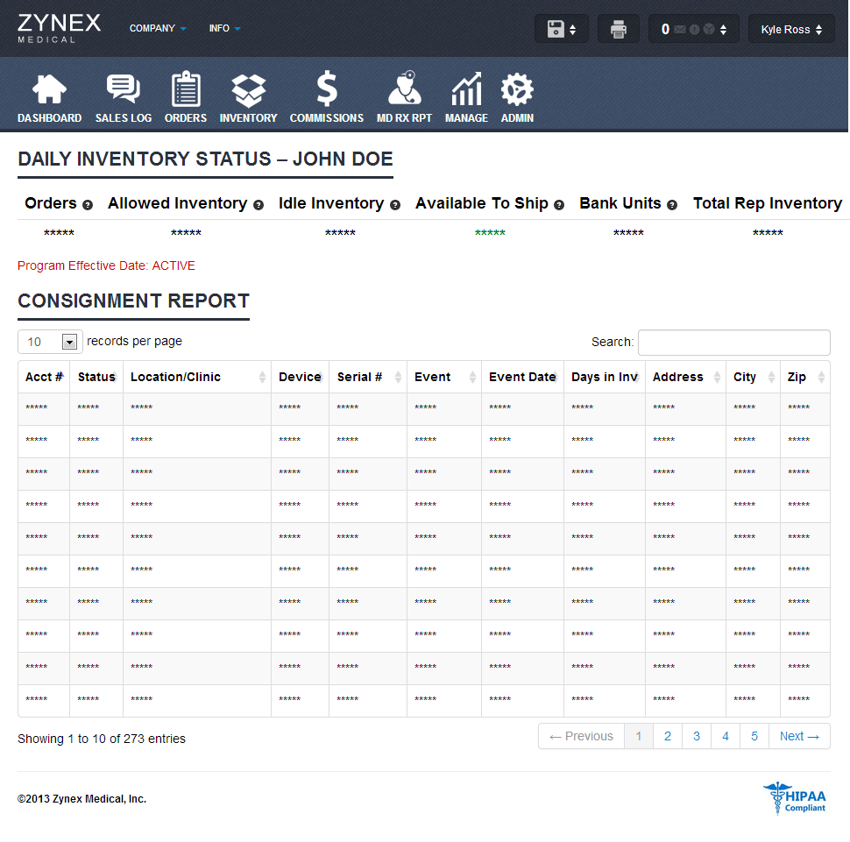
Task: Open records per page dropdown
Action: [51, 342]
